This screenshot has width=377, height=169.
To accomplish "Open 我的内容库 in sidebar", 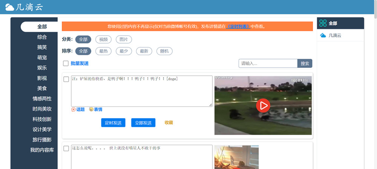I will point(42,150).
